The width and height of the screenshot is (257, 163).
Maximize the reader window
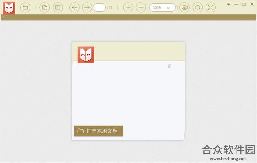pos(244,4)
